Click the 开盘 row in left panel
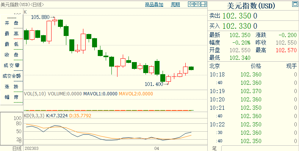Image resolution: width=299 pixels, height=151 pixels. 12,23
